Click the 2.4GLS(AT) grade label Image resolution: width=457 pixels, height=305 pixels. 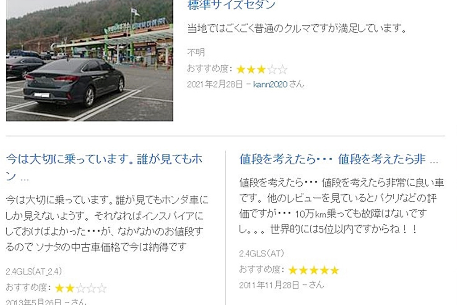click(262, 253)
